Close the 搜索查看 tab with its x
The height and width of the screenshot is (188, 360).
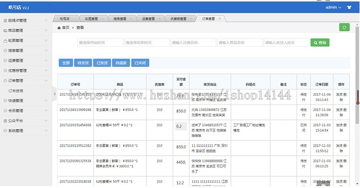[131, 19]
